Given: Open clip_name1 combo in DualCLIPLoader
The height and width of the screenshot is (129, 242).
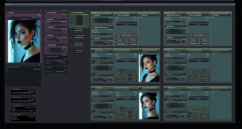Looking at the screenshot, I should tap(56, 60).
